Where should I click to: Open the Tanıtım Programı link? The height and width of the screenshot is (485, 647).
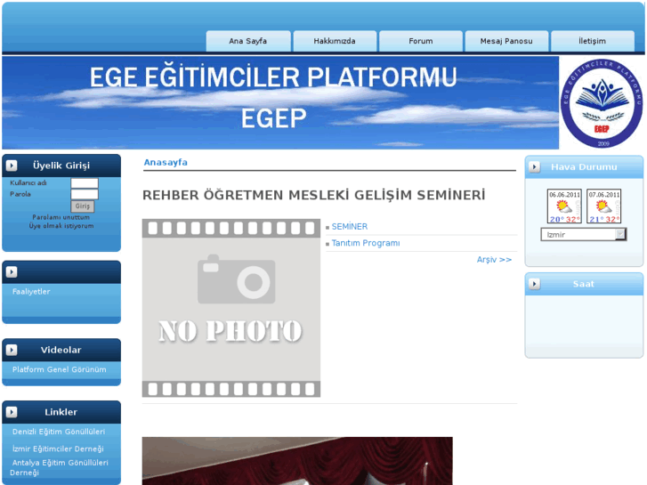click(366, 243)
